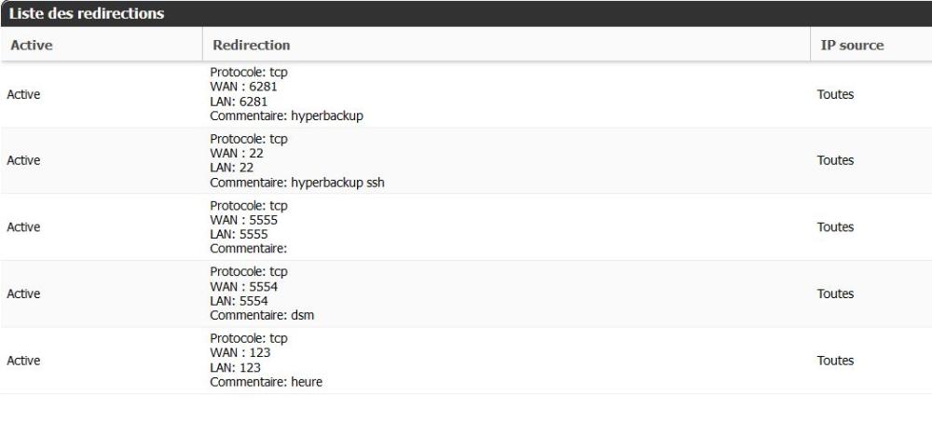The image size is (932, 437).
Task: Click Active status of hyperbackup ssh row
Action: pyautogui.click(x=23, y=160)
